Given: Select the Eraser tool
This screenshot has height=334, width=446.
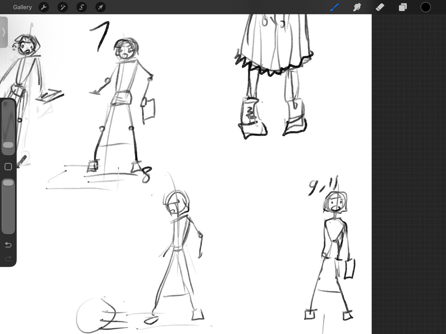Looking at the screenshot, I should (x=380, y=7).
